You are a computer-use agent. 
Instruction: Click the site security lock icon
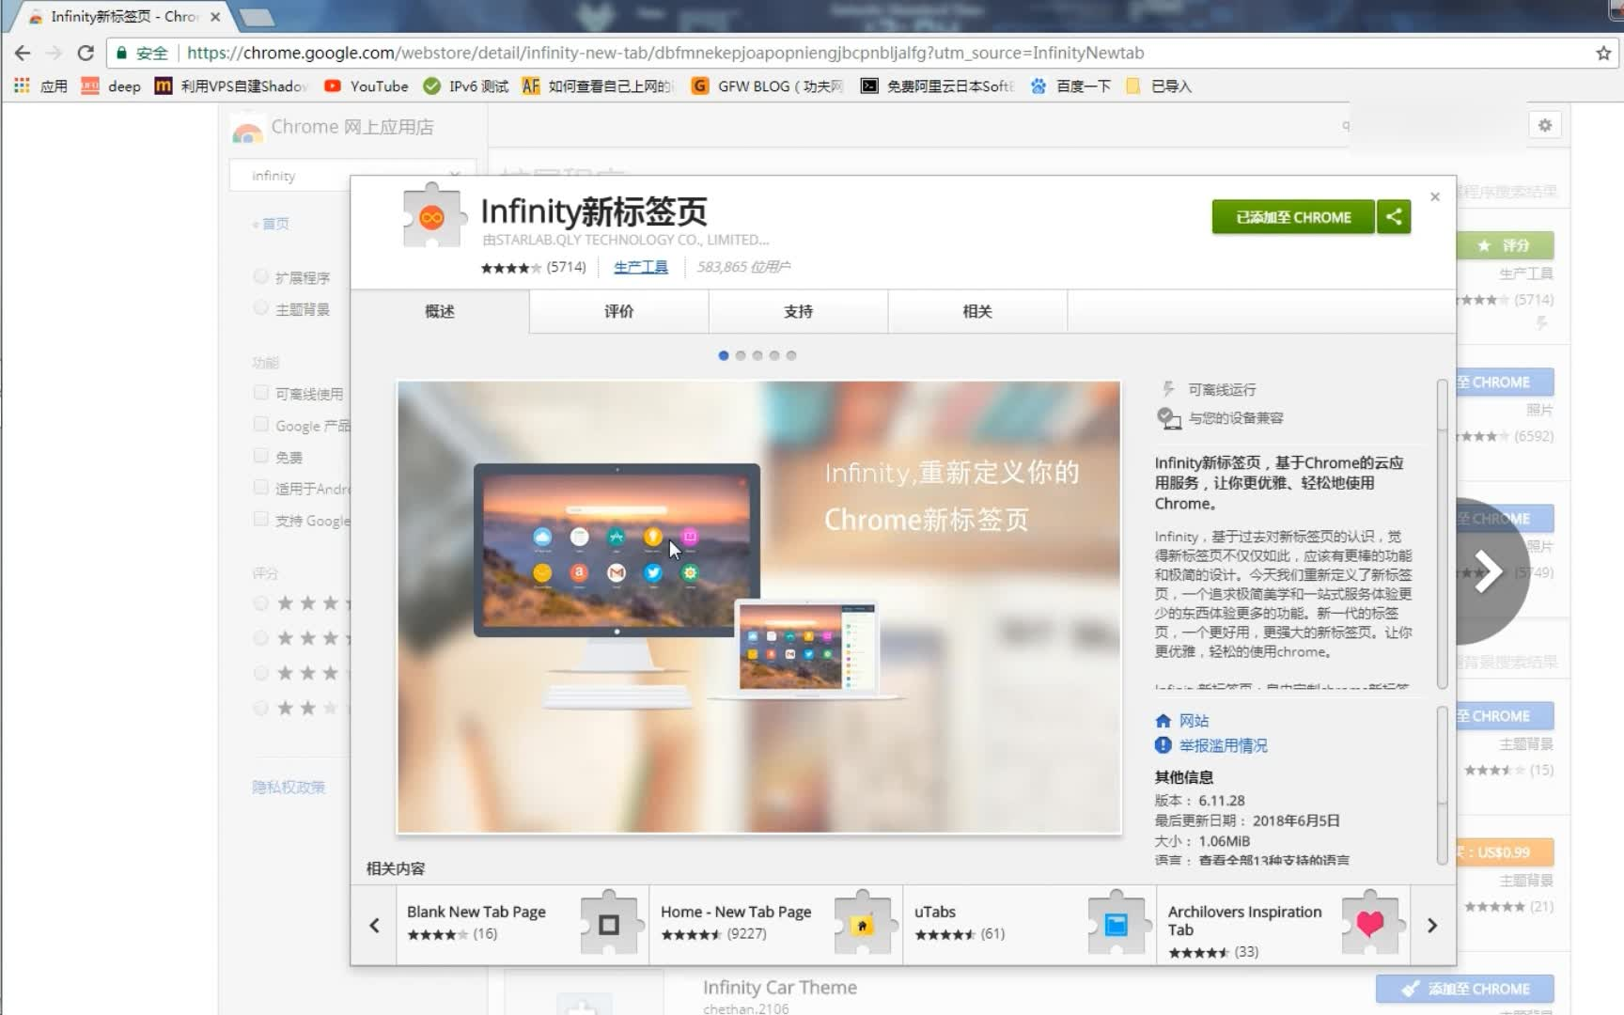click(121, 54)
